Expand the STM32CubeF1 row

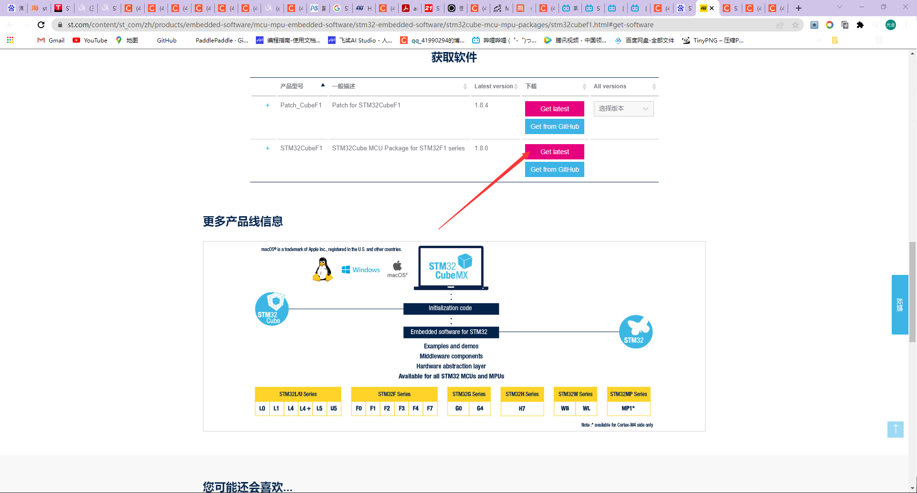[267, 148]
